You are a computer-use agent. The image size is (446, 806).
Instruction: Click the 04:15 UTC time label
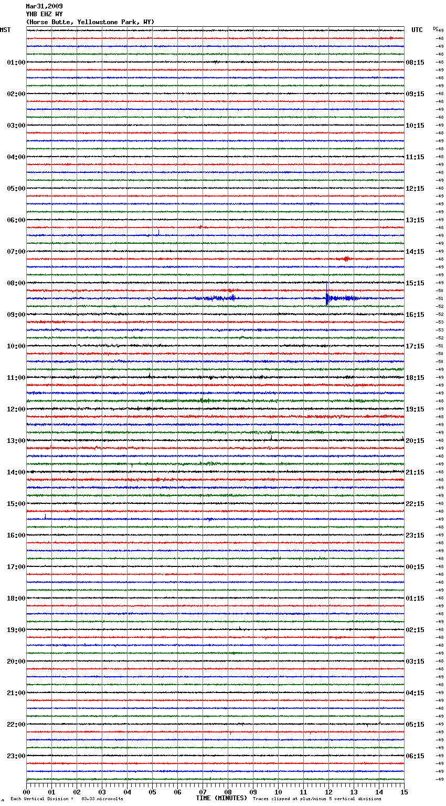tap(415, 693)
